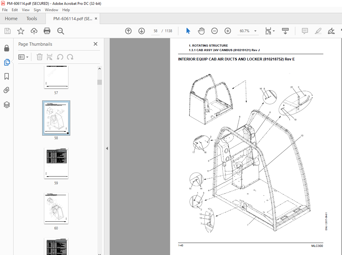Open the Sign menu
Viewport: 342px width, 255px height.
37,10
